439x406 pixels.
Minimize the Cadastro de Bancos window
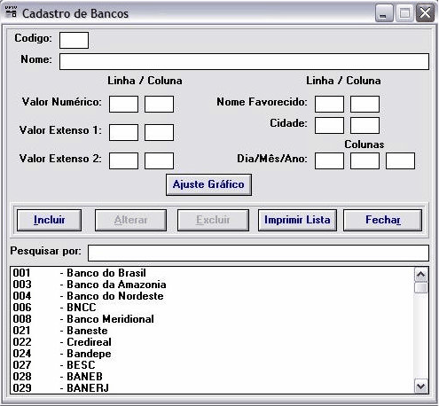click(384, 13)
